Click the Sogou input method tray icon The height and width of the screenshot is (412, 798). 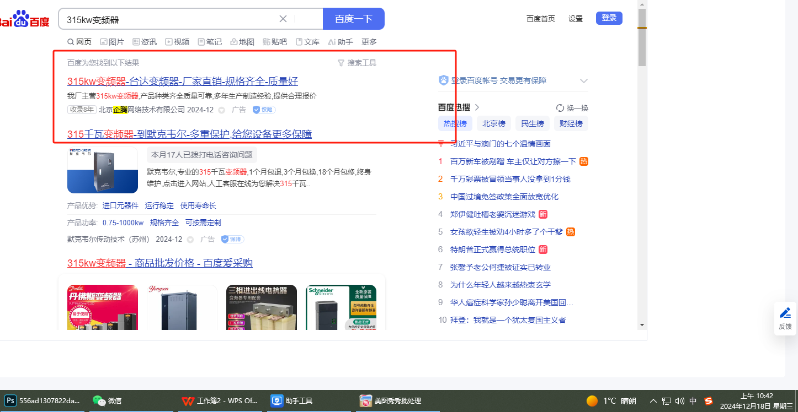tap(708, 401)
